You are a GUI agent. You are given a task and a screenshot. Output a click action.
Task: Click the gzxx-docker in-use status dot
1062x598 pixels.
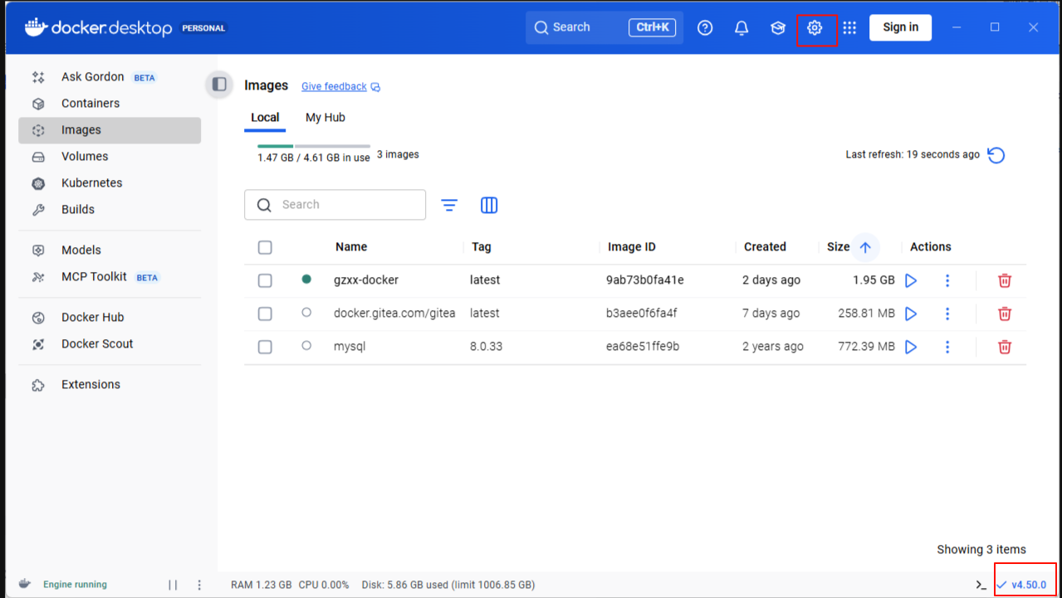click(x=306, y=280)
